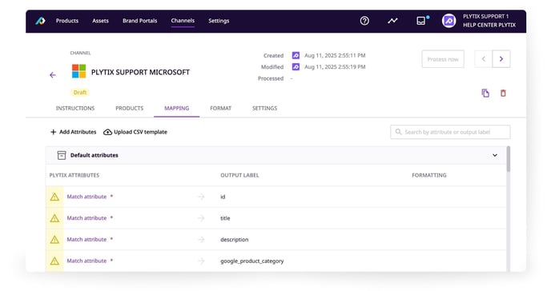Click the Default attributes archive icon
This screenshot has height=291, width=551.
point(62,155)
